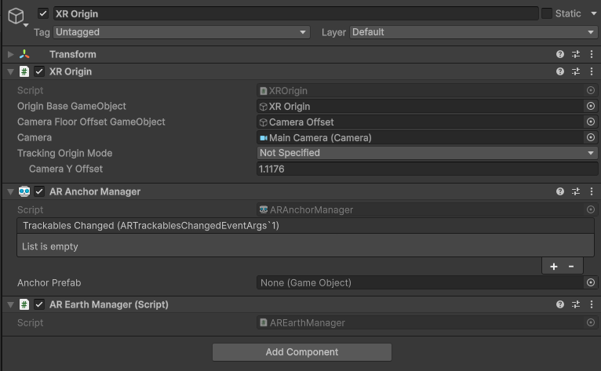Edit the GameObject name field XR Origin
The height and width of the screenshot is (371, 601).
pos(296,14)
